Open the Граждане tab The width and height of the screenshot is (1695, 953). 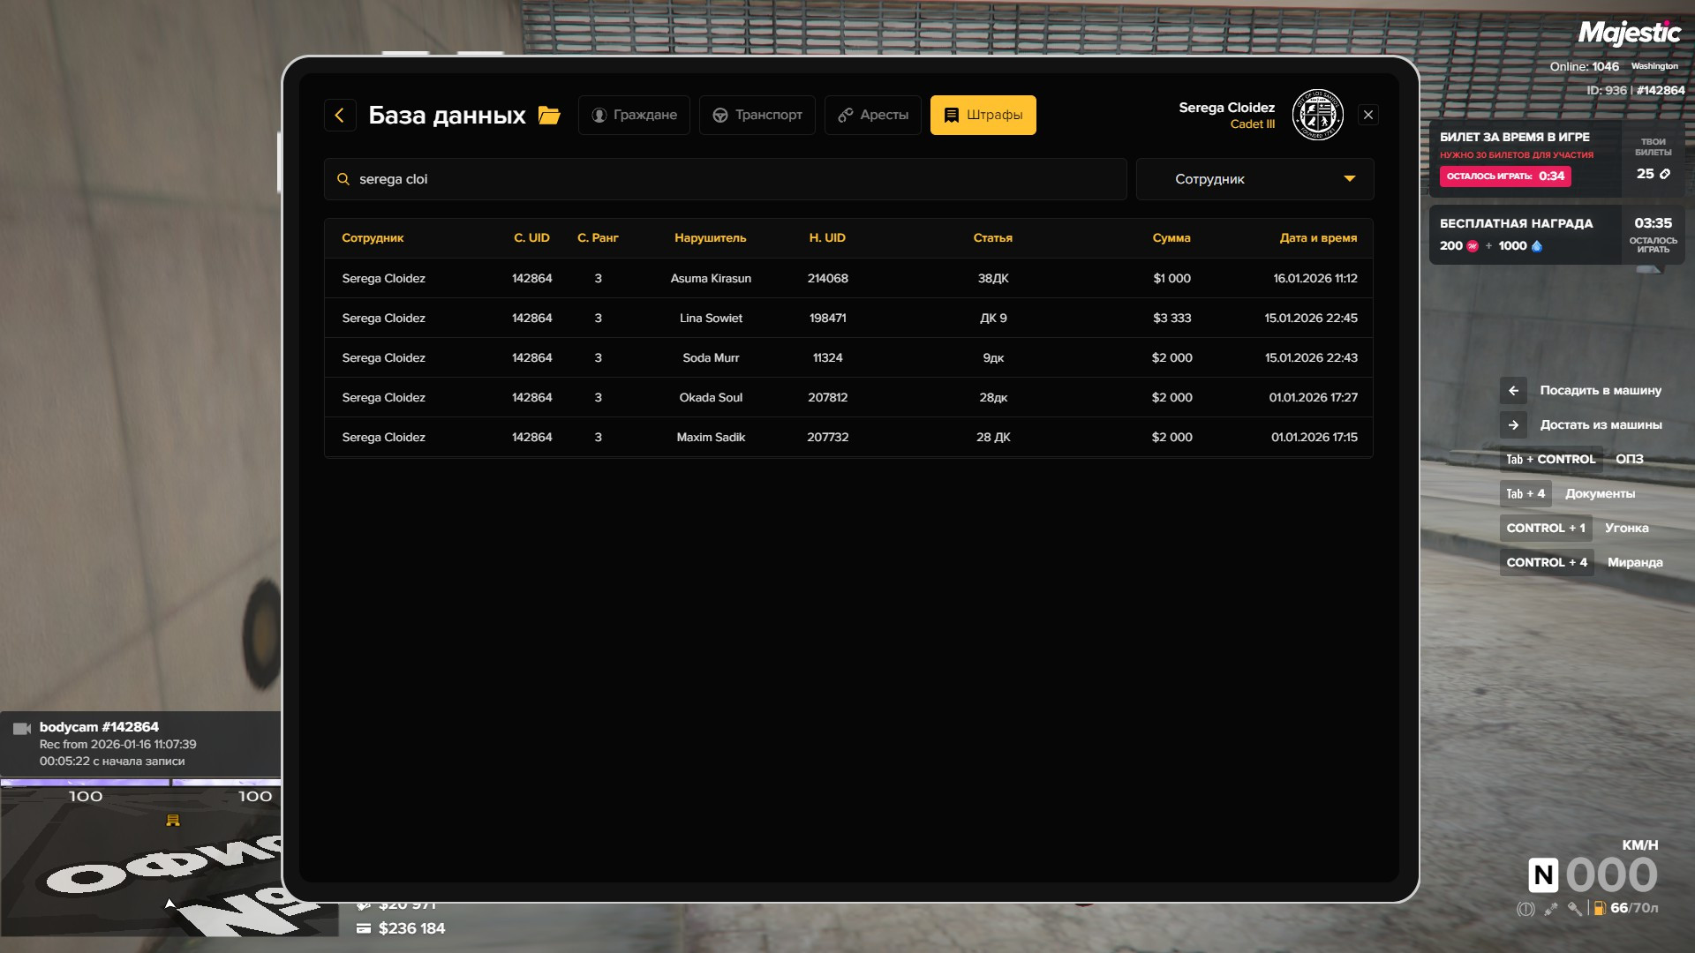[634, 115]
